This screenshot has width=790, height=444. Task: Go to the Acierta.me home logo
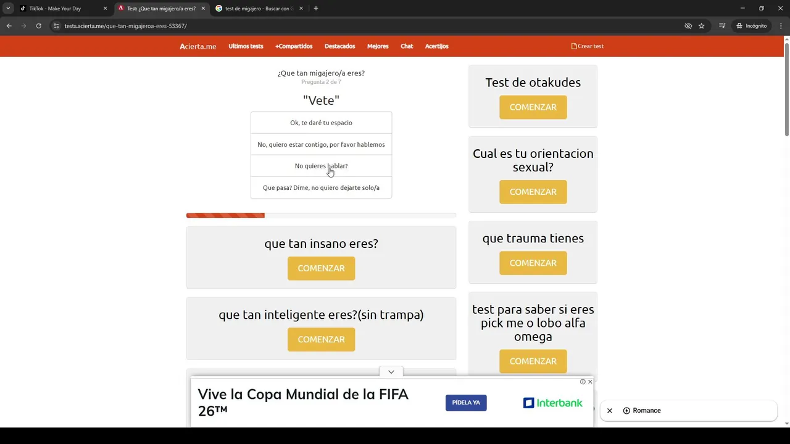pyautogui.click(x=198, y=46)
